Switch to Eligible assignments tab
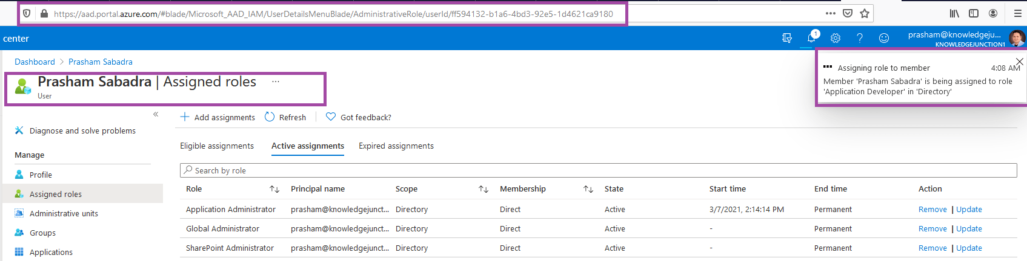Screen dimensions: 1027x261 click(x=217, y=146)
